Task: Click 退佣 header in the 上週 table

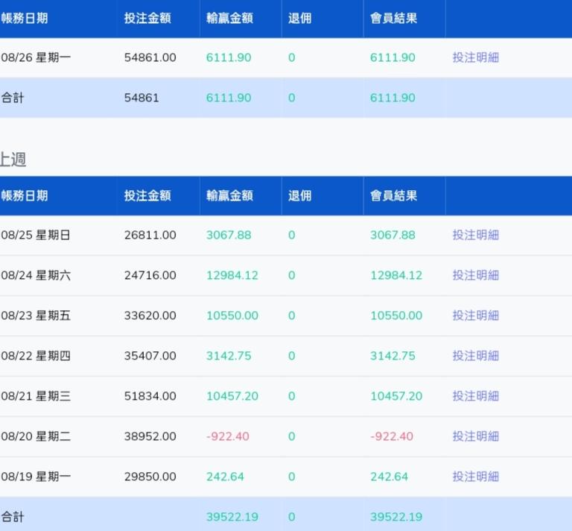Action: 299,195
